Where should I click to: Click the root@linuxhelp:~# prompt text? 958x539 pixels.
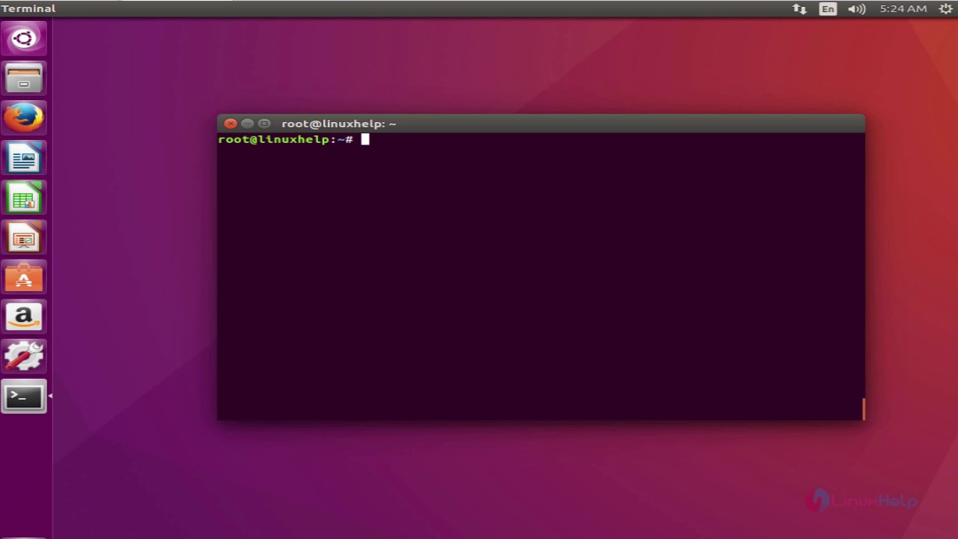(x=285, y=139)
